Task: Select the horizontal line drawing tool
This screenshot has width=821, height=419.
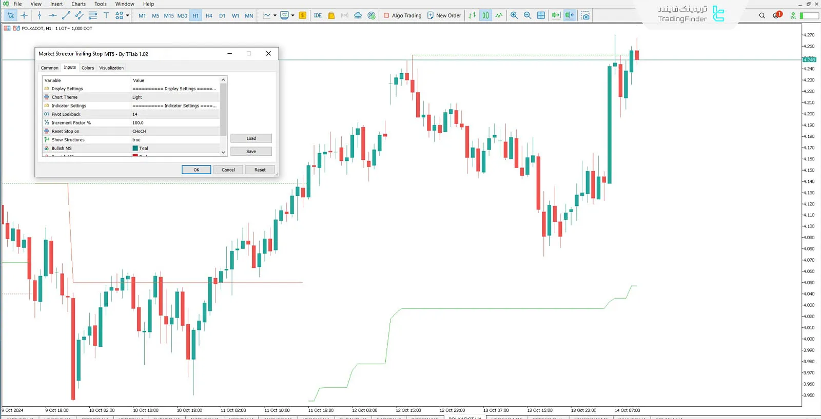Action: pyautogui.click(x=53, y=15)
